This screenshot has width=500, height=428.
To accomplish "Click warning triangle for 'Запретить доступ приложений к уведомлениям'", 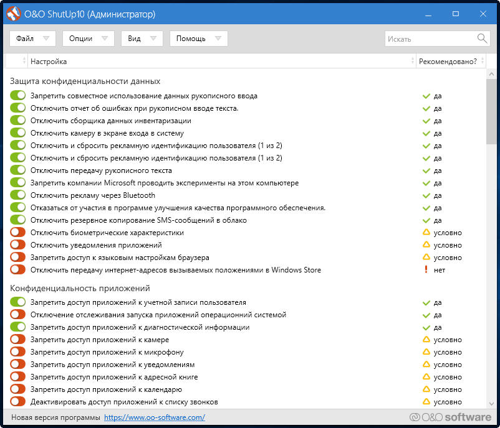I will (x=426, y=364).
